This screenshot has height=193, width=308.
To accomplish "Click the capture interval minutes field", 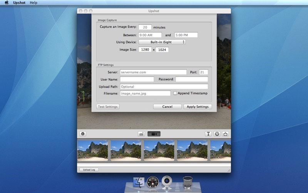I will pos(145,27).
